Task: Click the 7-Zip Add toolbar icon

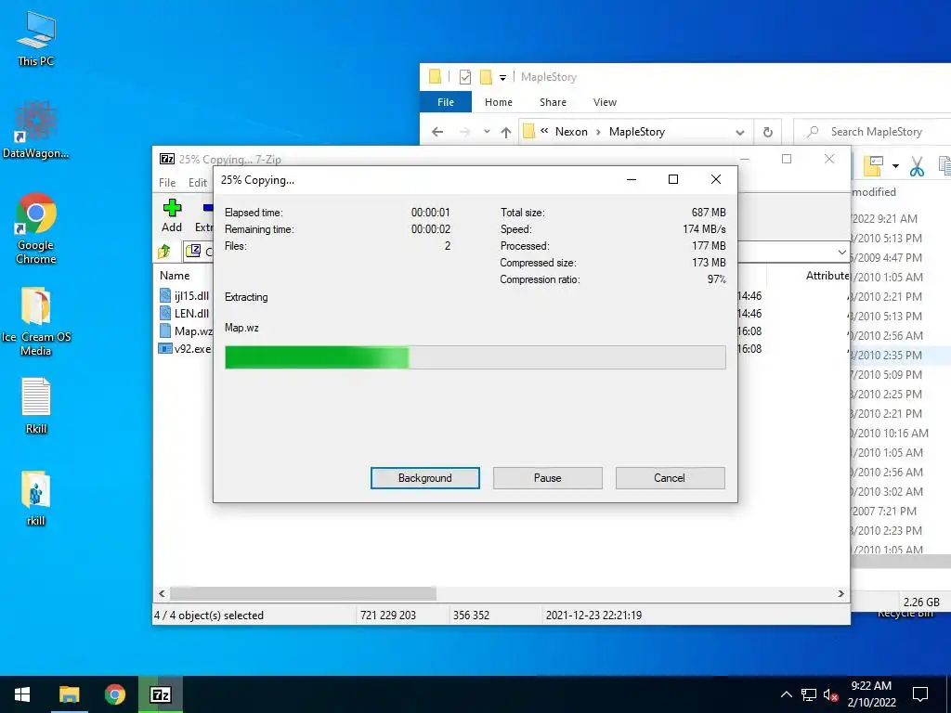Action: 172,215
